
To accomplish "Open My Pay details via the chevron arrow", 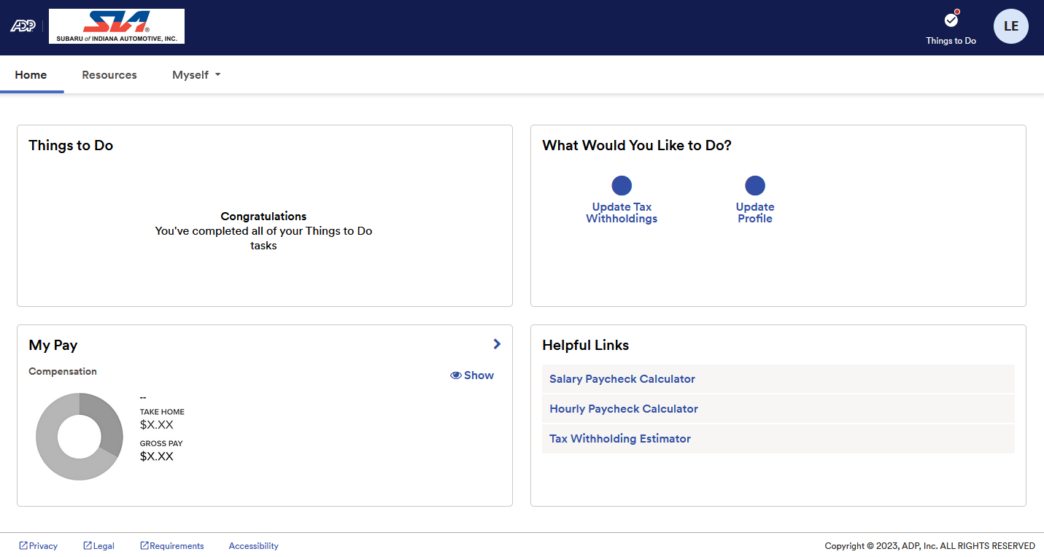I will pyautogui.click(x=497, y=343).
